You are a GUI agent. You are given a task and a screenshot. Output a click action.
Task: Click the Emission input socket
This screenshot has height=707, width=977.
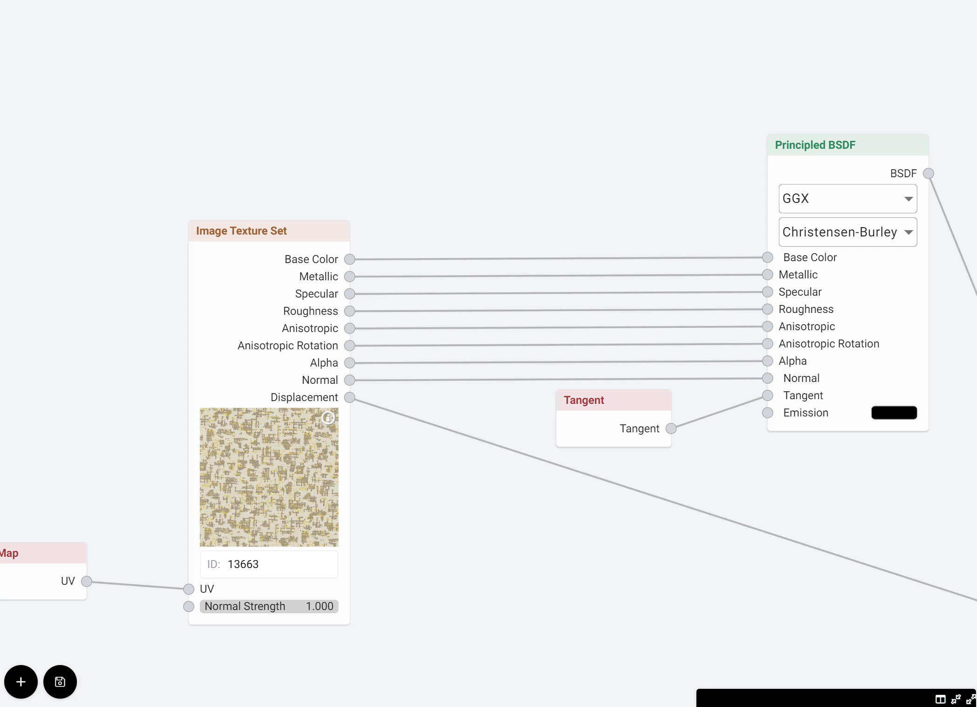coord(768,413)
